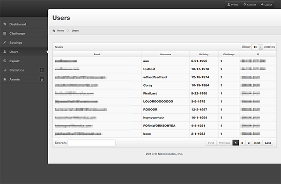Click the Statistics bar chart icon
This screenshot has height=184, width=281.
[5, 70]
